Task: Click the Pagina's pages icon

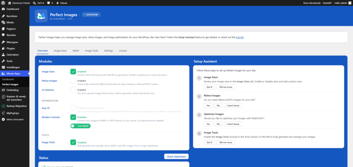Action: click(3, 29)
